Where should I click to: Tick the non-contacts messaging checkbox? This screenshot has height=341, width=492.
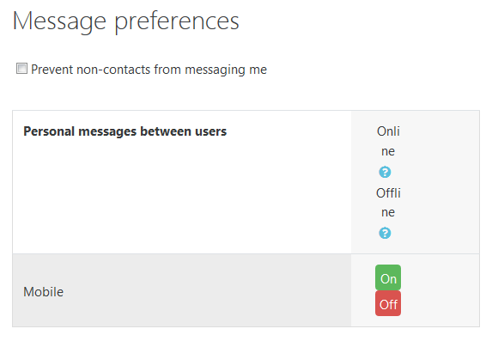[21, 69]
